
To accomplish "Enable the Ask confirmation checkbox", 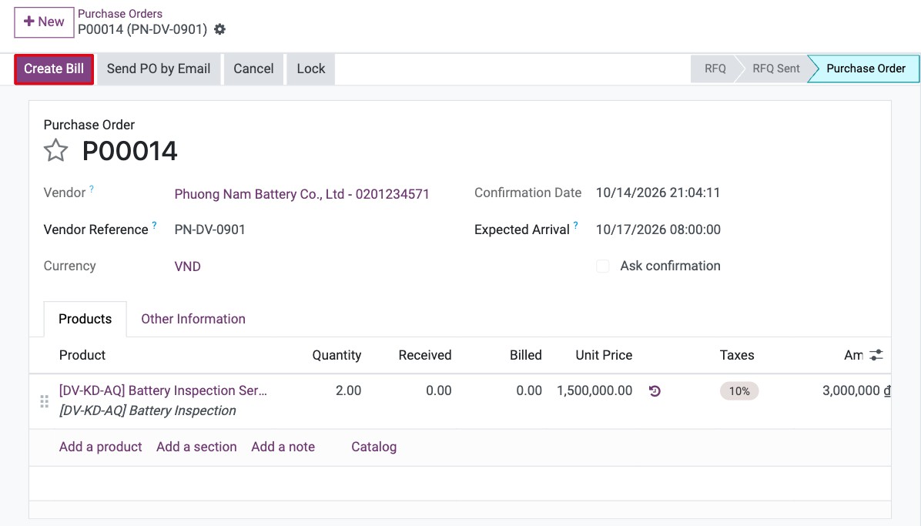I will coord(603,266).
